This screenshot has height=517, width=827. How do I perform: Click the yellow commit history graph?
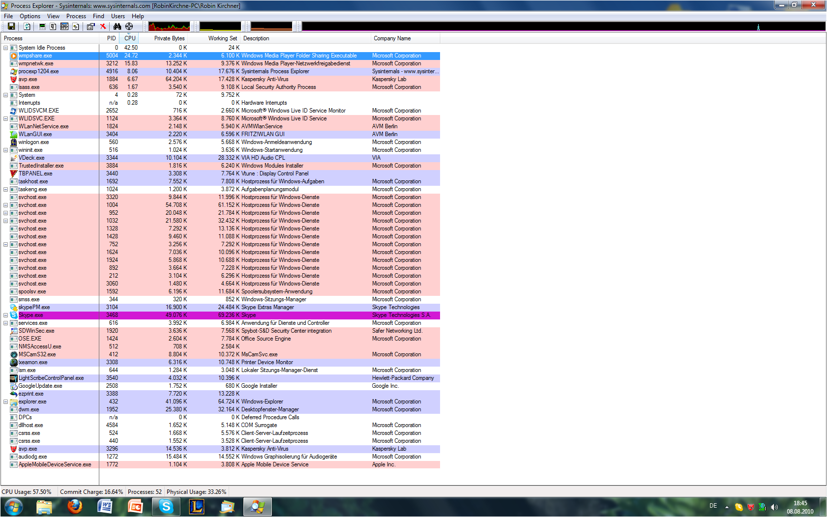click(220, 27)
